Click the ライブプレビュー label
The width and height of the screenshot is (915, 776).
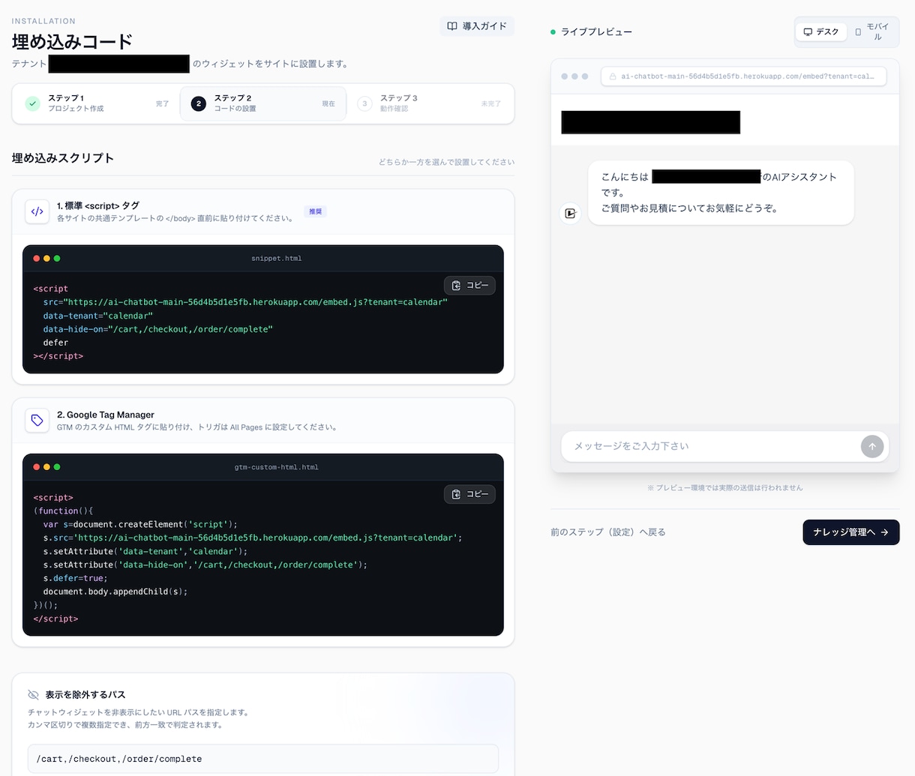pyautogui.click(x=596, y=32)
